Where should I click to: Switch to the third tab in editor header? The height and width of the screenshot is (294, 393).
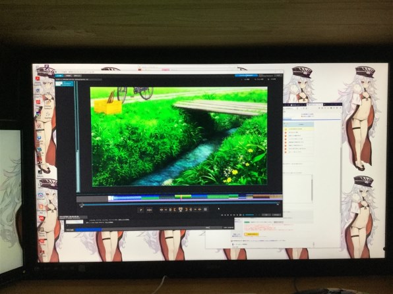click(x=77, y=76)
